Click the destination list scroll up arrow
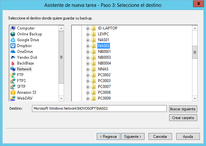Viewport: 206px width, 146px height. [61, 28]
